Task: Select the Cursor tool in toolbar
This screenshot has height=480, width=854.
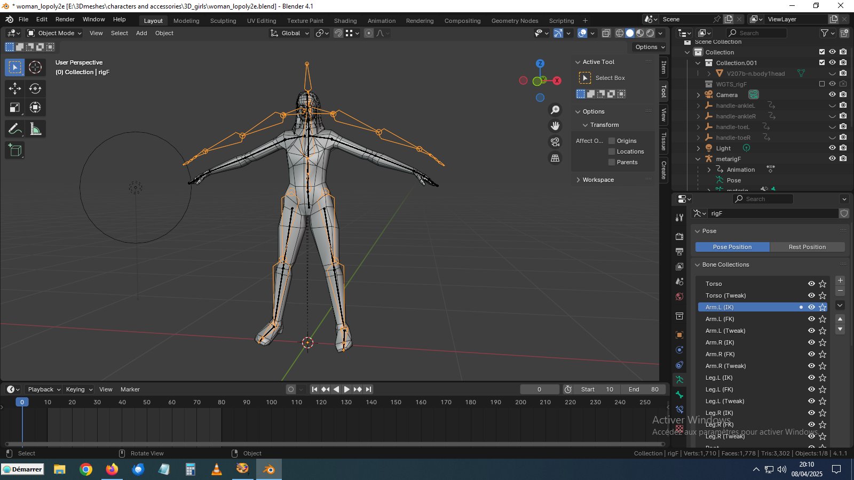Action: 35,67
